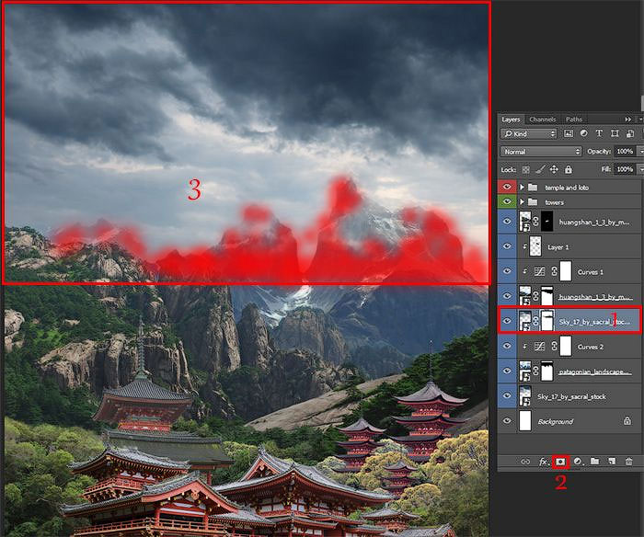The height and width of the screenshot is (537, 644).
Task: Select Layer 1 transparent thumbnail
Action: point(535,246)
